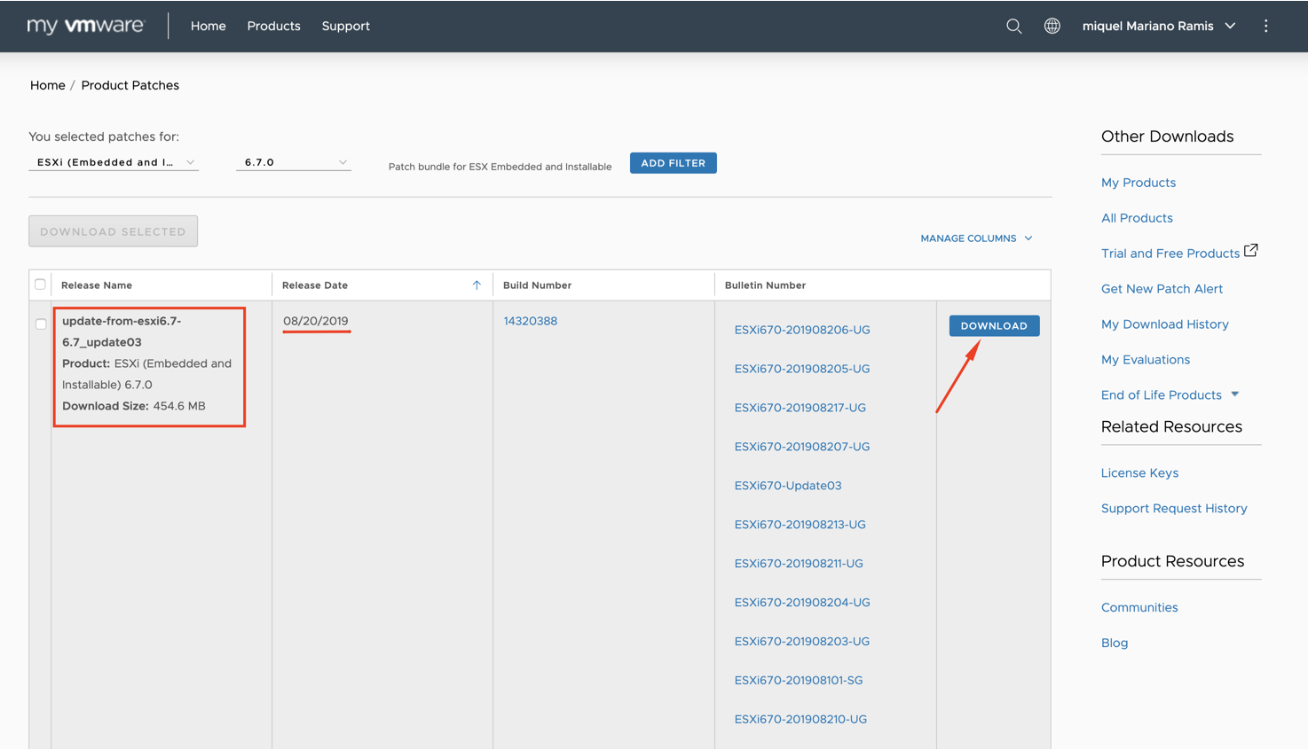Open bulletin ESXi670-201908217-UG
Image resolution: width=1308 pixels, height=749 pixels.
point(800,408)
